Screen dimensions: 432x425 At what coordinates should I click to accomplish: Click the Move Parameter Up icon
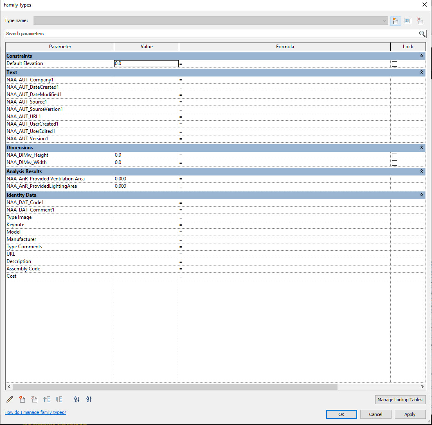[x=47, y=399]
